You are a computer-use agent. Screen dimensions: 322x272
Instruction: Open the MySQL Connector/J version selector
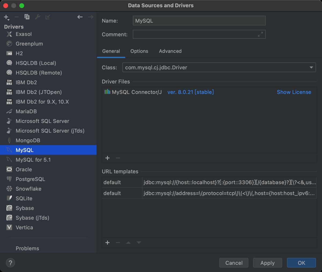[x=191, y=92]
